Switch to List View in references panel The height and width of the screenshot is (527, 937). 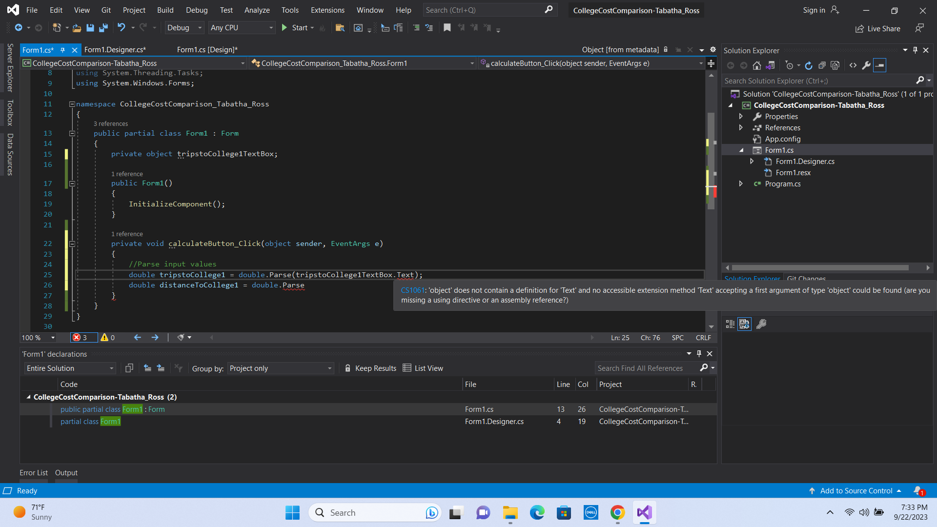(423, 368)
